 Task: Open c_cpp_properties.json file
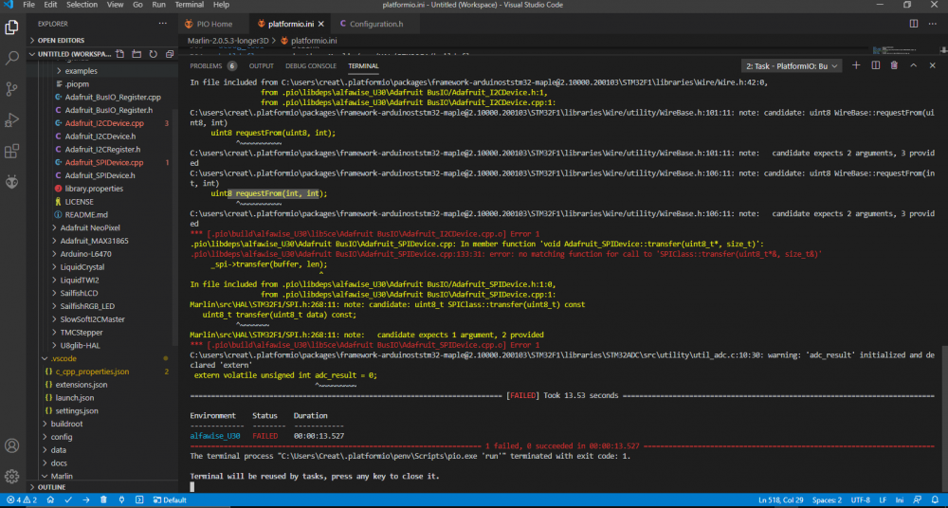[92, 372]
